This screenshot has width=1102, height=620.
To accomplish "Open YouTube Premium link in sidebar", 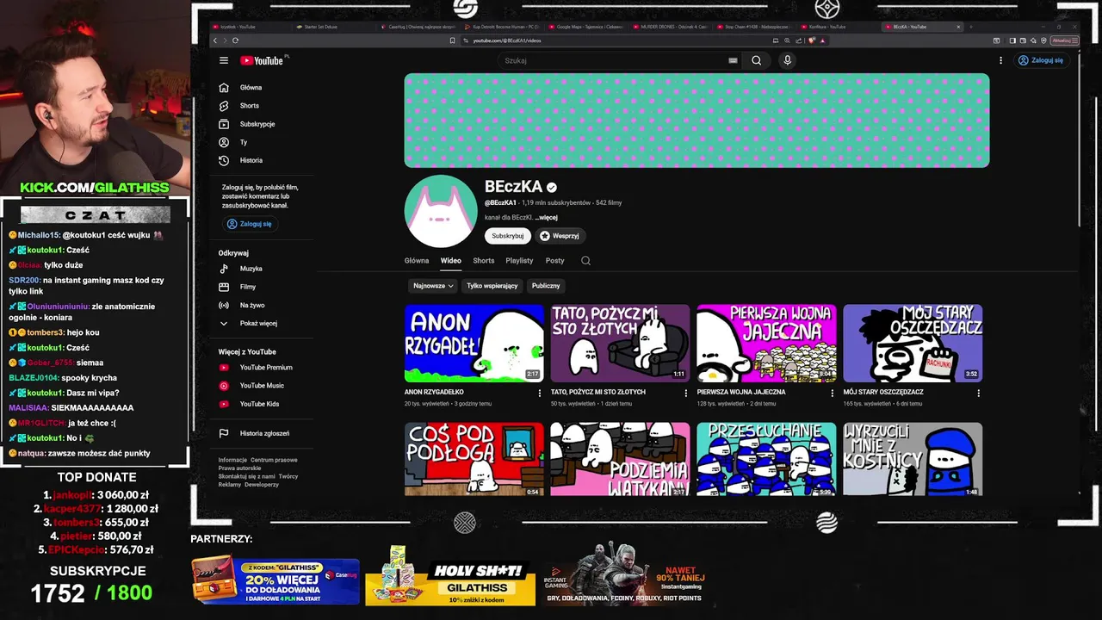I will (266, 368).
